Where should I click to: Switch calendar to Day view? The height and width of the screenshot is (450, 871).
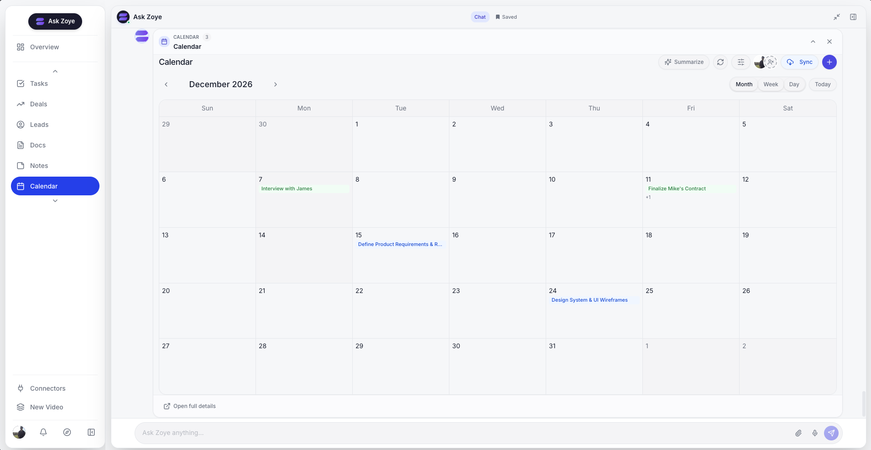click(x=794, y=84)
